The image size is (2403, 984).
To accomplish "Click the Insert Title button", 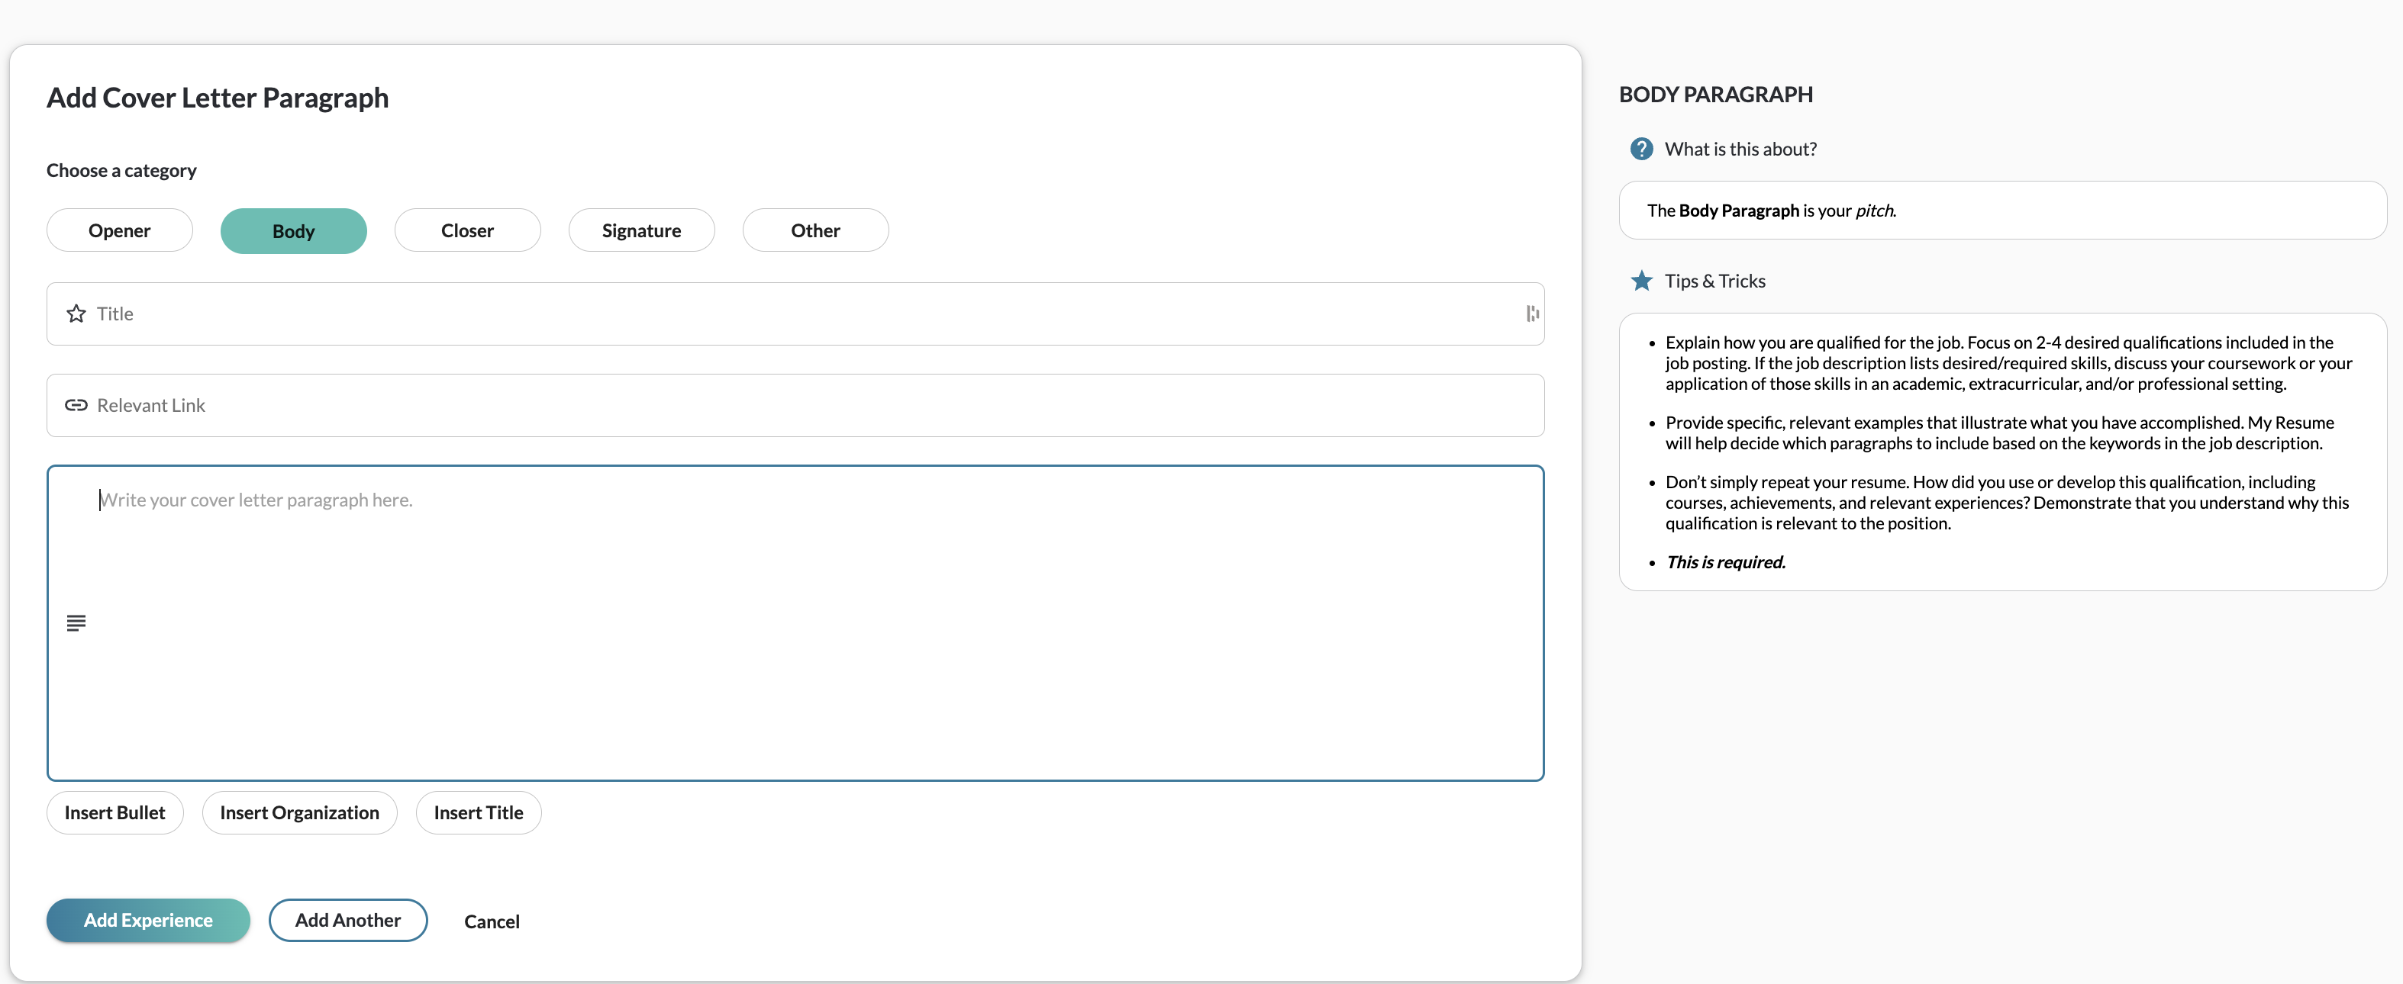I will coord(478,812).
